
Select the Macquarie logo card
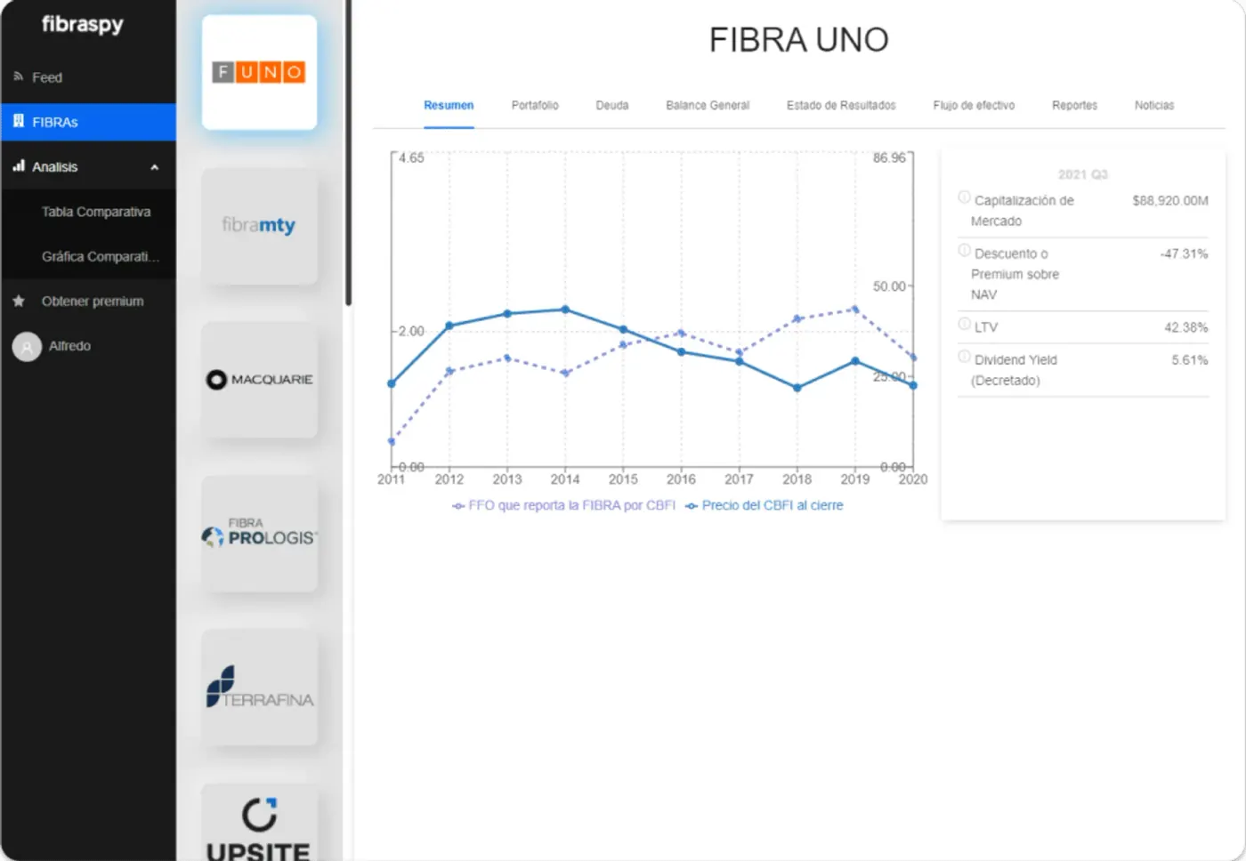[259, 380]
